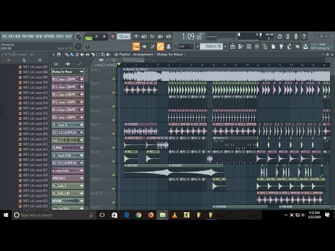This screenshot has width=335, height=251.
Task: Click the Bhatija Tor Mausi arrangement breadcrumb
Action: [x=170, y=54]
